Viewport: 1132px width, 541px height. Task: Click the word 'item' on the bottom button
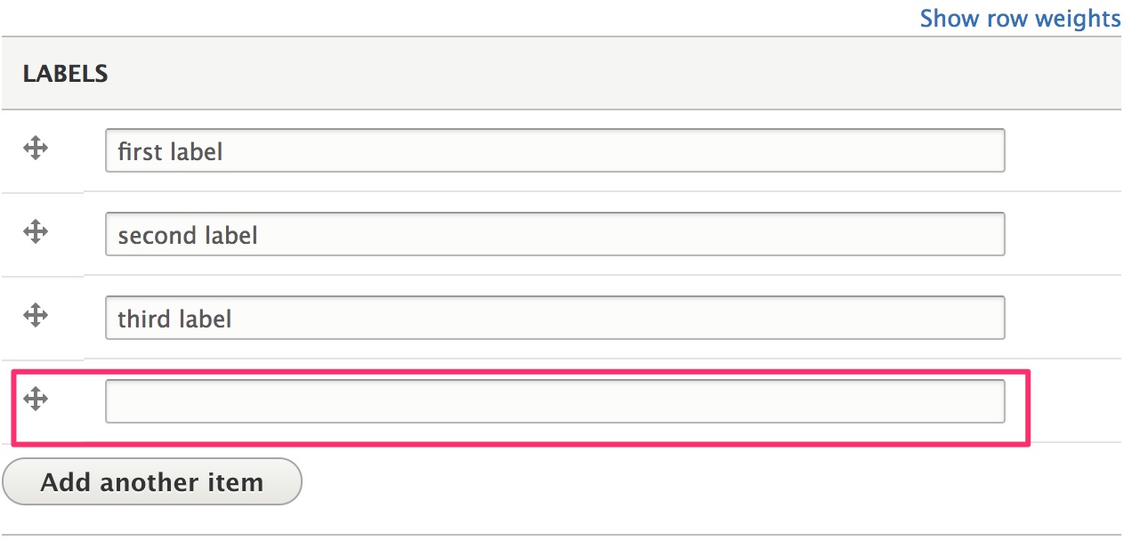pos(236,482)
